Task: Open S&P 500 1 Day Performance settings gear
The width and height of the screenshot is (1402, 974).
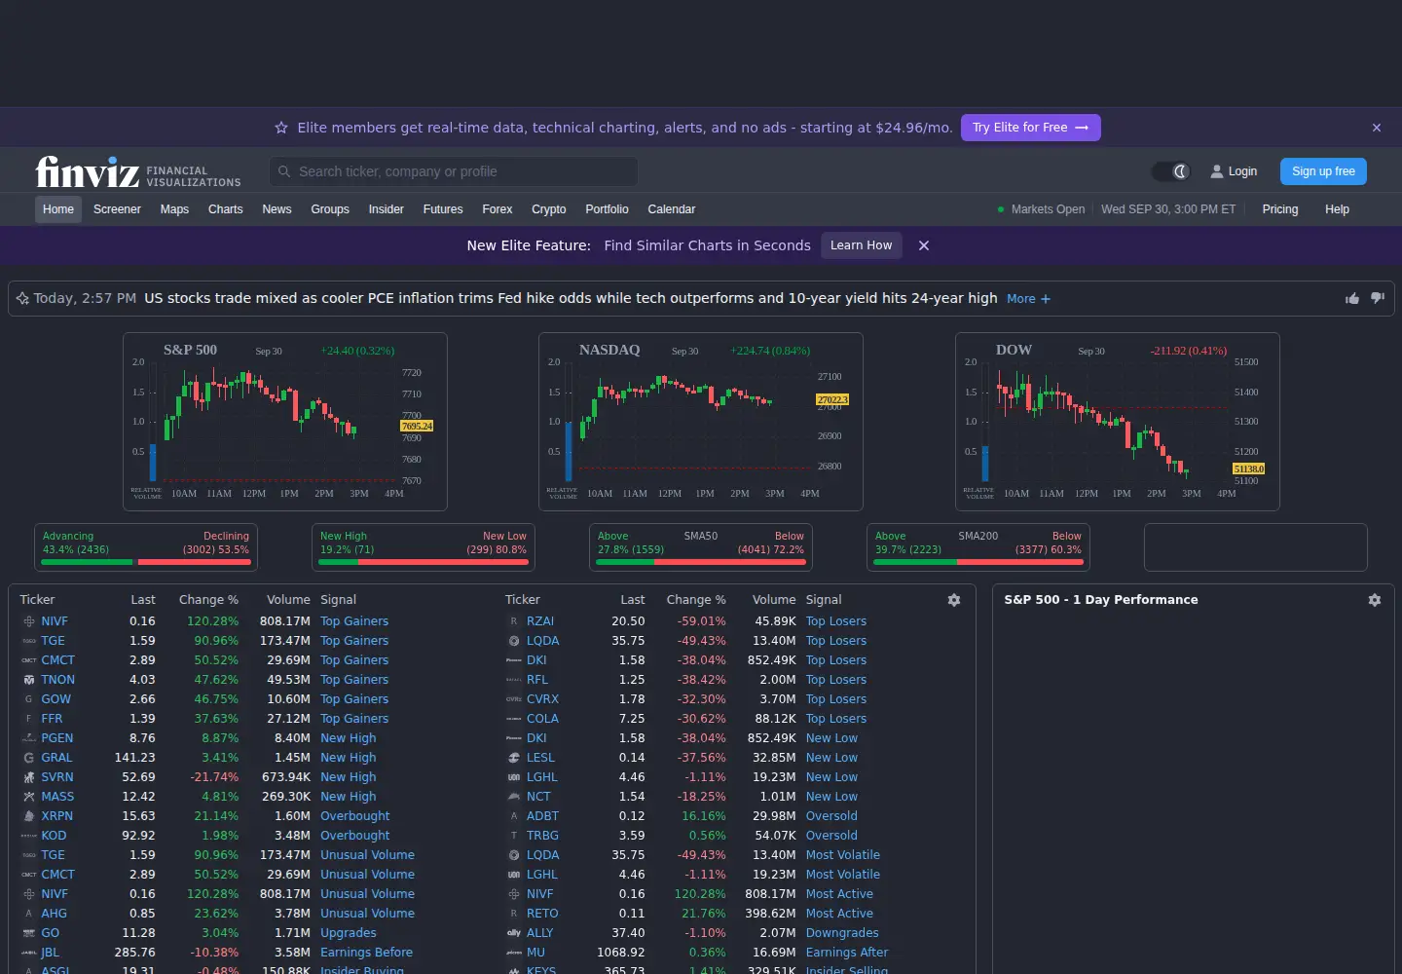Action: point(1375,600)
